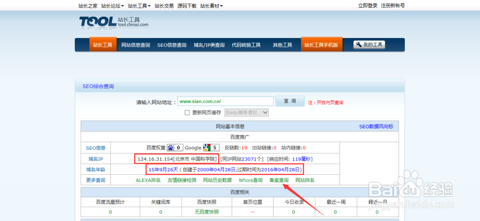Image resolution: width=480 pixels, height=221 pixels.
Task: Select the SEO信息查询 nav tab
Action: (172, 45)
